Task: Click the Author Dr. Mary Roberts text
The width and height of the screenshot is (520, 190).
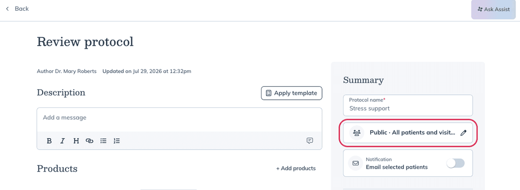Action: [67, 71]
